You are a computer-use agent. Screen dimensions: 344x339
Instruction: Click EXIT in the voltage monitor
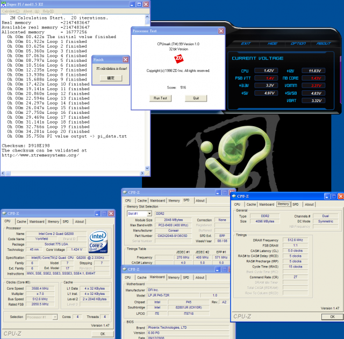(x=246, y=44)
